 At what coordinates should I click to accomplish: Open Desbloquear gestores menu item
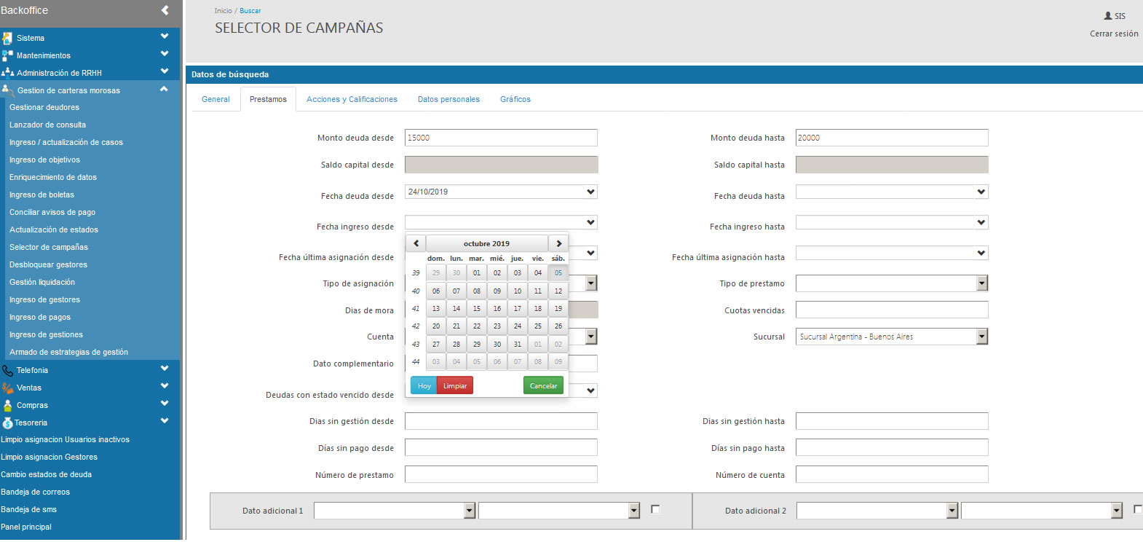coord(48,264)
